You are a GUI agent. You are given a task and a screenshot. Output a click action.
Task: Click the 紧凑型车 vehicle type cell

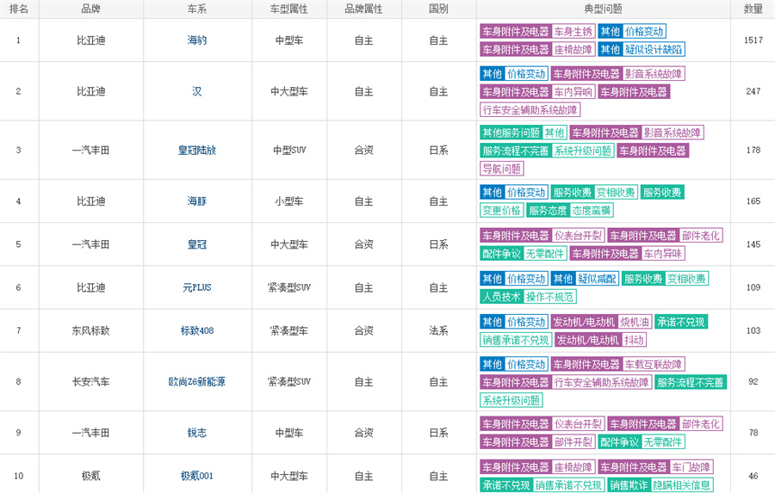point(289,330)
